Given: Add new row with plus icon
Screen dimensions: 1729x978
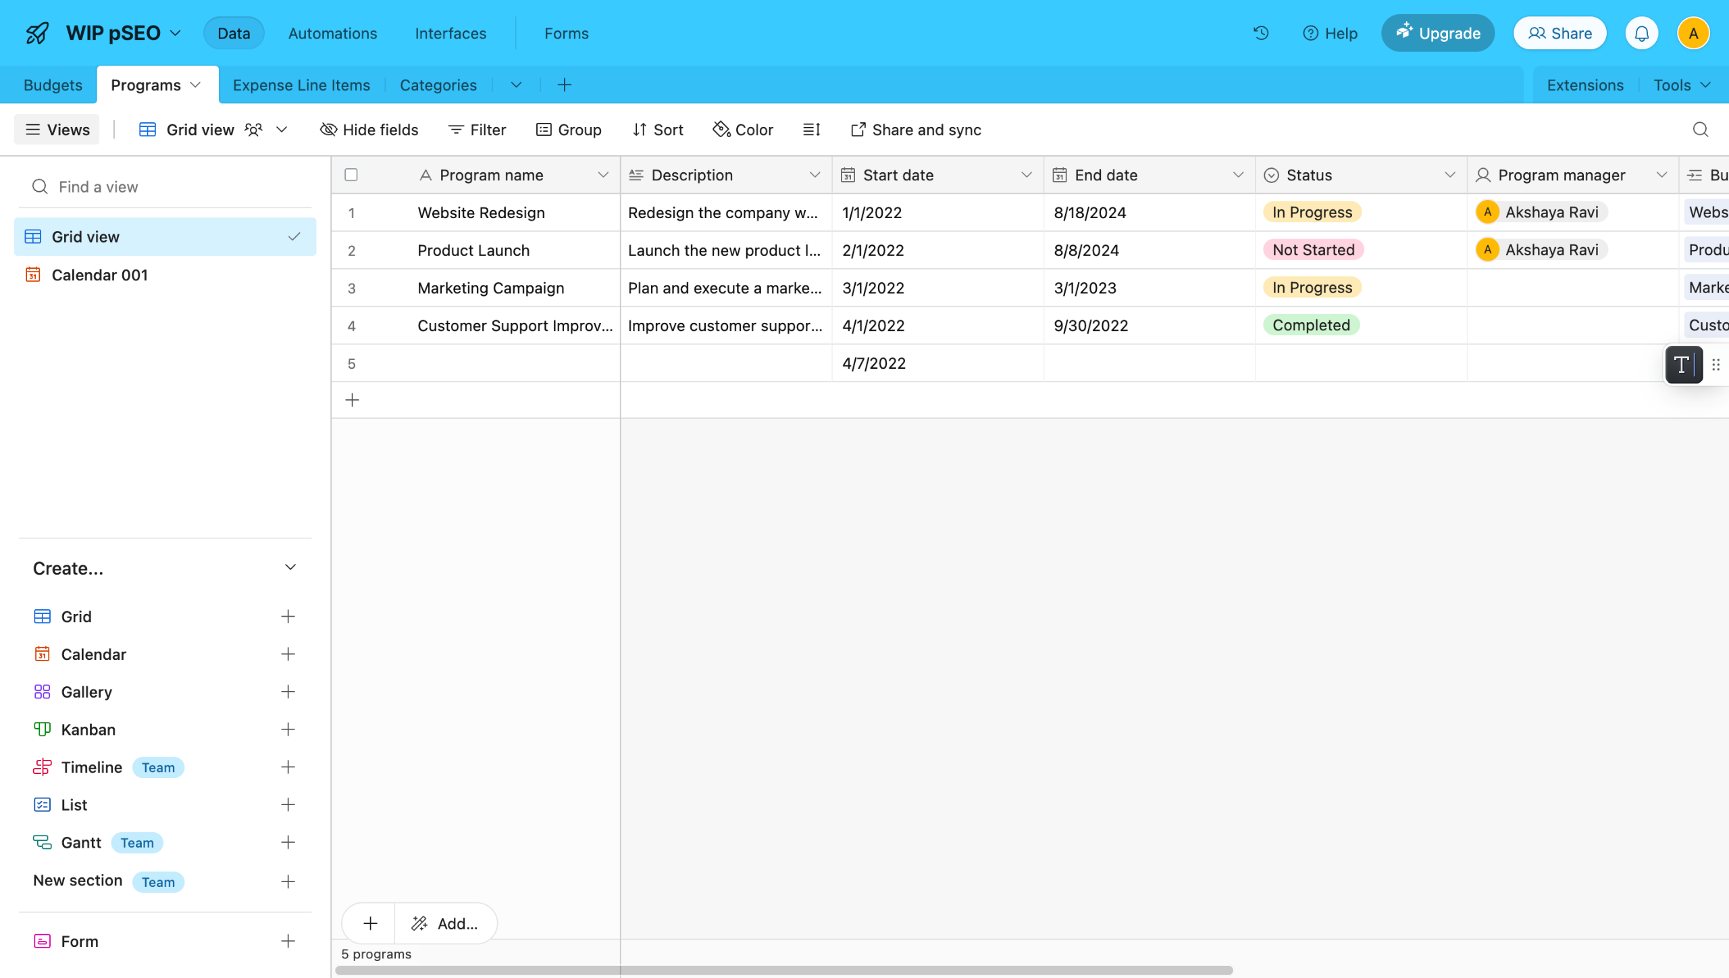Looking at the screenshot, I should tap(352, 401).
